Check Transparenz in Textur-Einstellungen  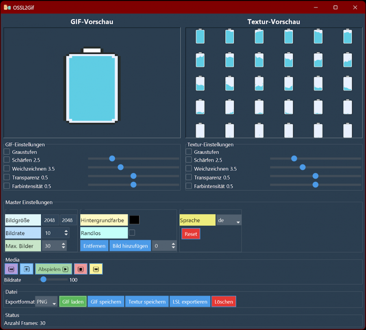[189, 177]
